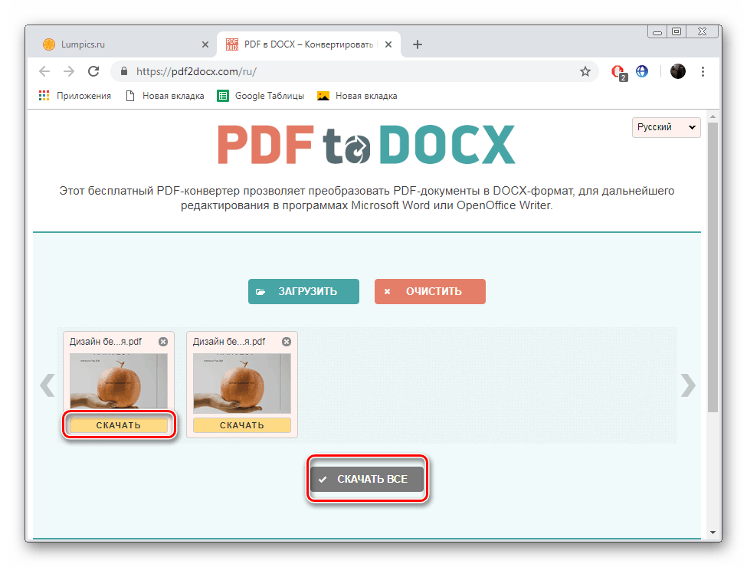Open the red extension icon with badge 2
747x567 pixels.
(619, 73)
